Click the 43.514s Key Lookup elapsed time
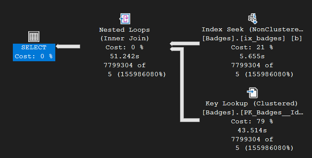The height and width of the screenshot is (158, 312). [252, 130]
